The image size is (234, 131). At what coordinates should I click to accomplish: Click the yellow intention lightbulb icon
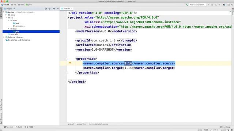pyautogui.click(x=70, y=63)
